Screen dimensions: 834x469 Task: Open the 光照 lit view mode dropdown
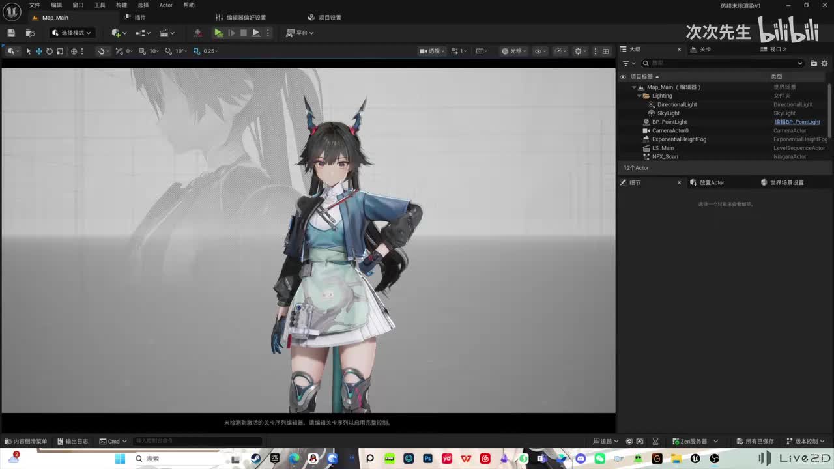514,51
